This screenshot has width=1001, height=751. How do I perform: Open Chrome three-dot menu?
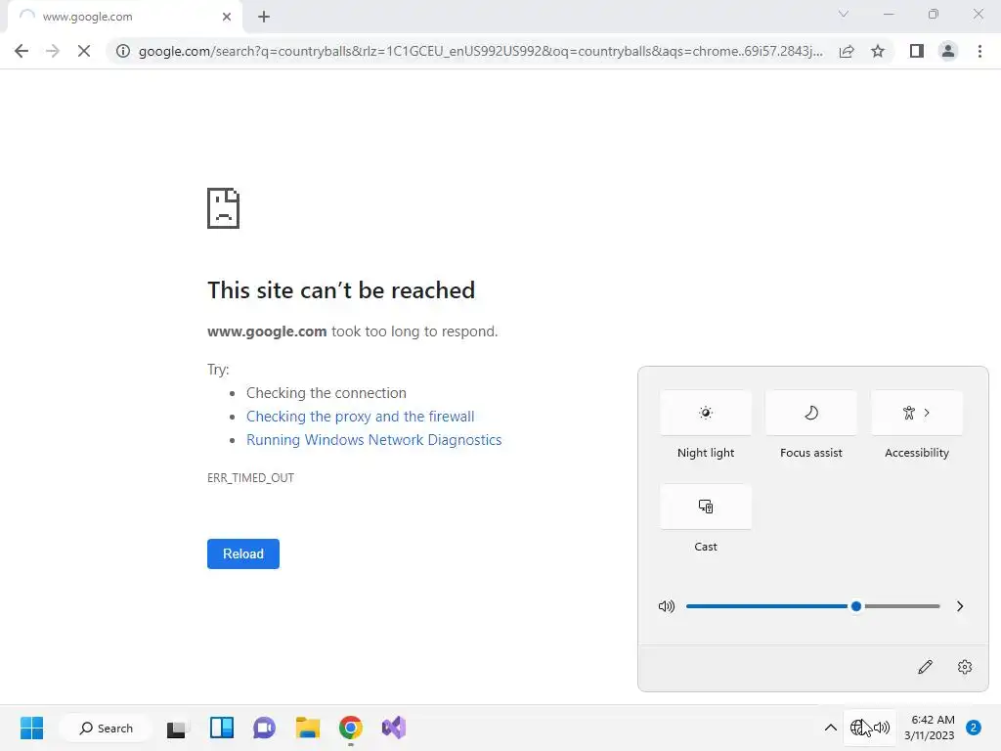979,51
